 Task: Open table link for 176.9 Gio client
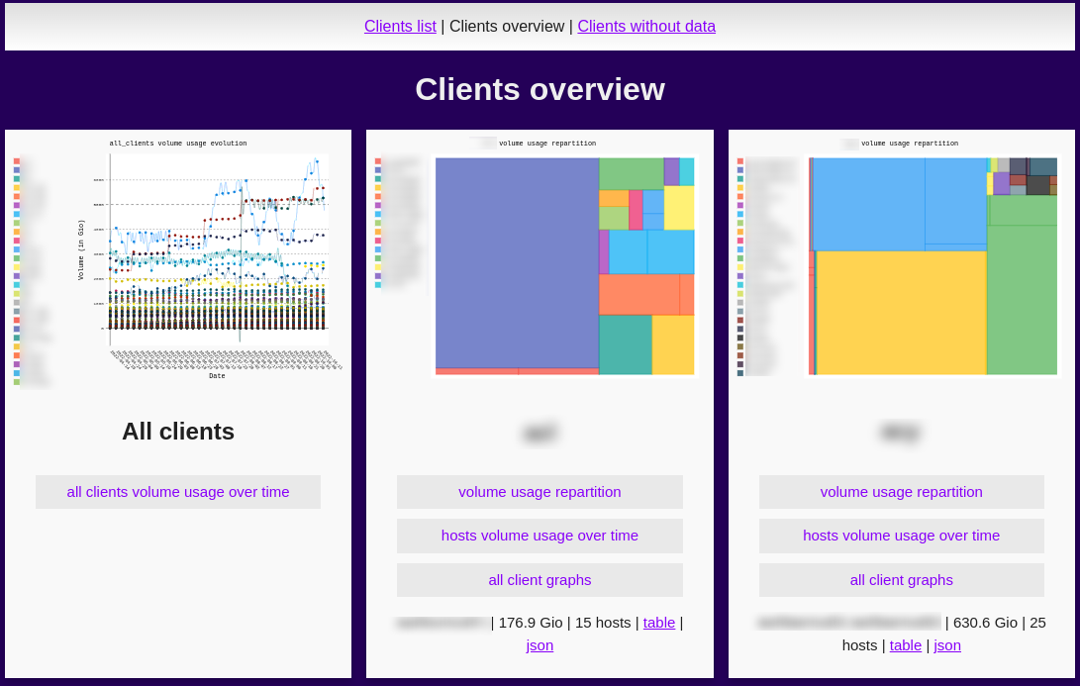[x=659, y=623]
